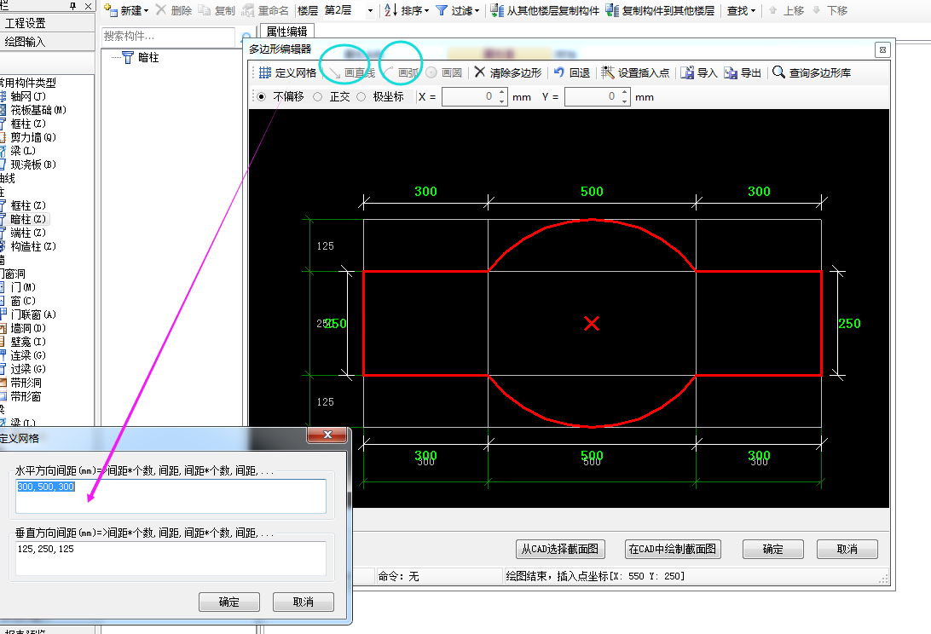Click the 删除 delete toolbar icon
The height and width of the screenshot is (634, 931).
[x=161, y=10]
